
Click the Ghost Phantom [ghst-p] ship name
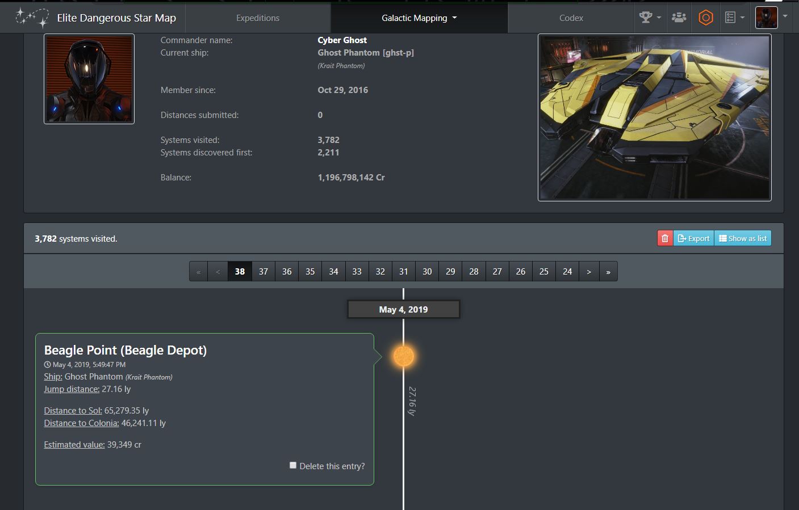click(x=366, y=52)
